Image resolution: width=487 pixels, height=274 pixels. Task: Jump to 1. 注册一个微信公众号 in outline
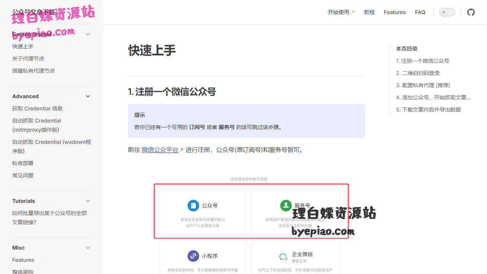tap(423, 61)
